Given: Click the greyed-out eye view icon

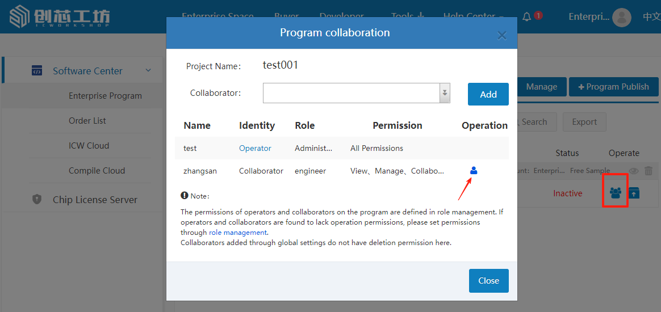Looking at the screenshot, I should click(x=634, y=171).
